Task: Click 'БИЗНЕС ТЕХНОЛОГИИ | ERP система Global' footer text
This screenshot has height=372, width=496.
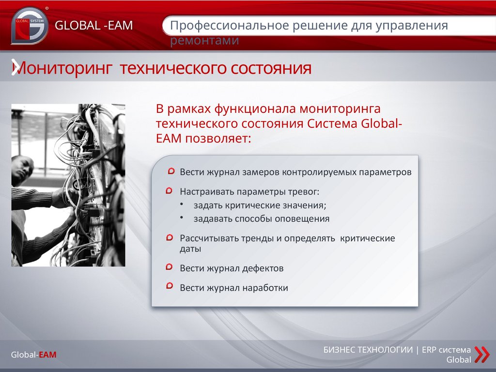Action: [397, 355]
